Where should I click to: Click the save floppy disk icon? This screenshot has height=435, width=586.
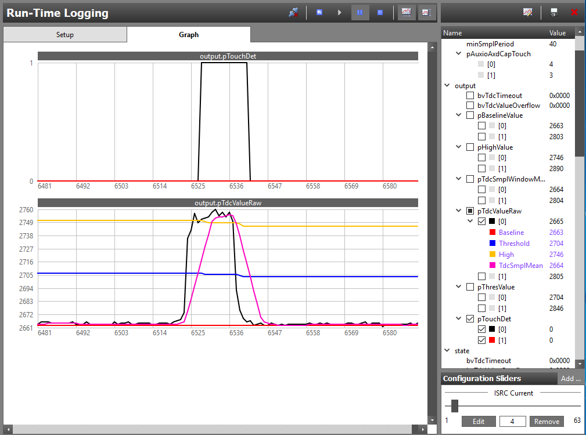click(554, 12)
